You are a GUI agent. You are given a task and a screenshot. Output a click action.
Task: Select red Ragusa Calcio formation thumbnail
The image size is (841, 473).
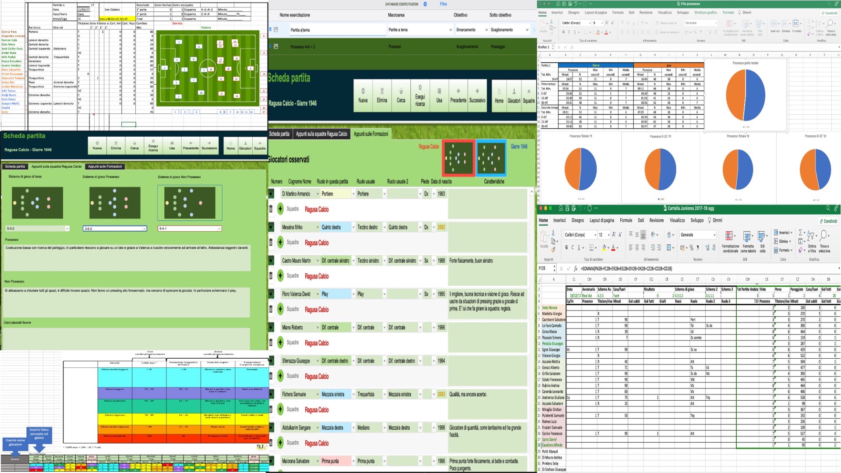pyautogui.click(x=458, y=157)
